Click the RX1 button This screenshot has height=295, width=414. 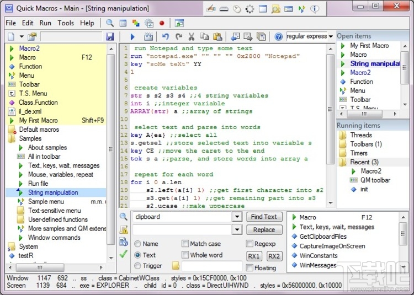[x=254, y=256]
